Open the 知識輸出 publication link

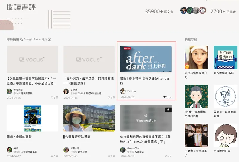point(139,152)
